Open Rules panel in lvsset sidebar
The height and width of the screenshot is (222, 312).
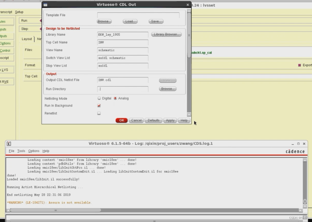7,21
